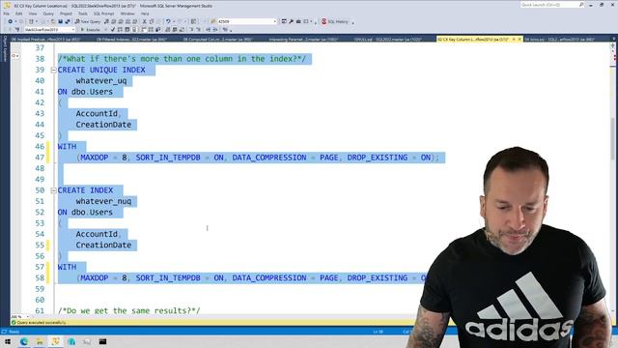Close the active 02 CX Key Column tab
The height and width of the screenshot is (348, 618).
point(520,39)
